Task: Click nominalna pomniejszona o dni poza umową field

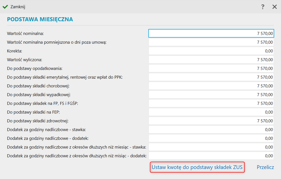Action: click(x=211, y=42)
